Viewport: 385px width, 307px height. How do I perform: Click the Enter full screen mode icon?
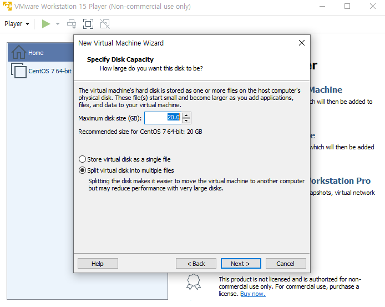click(88, 24)
